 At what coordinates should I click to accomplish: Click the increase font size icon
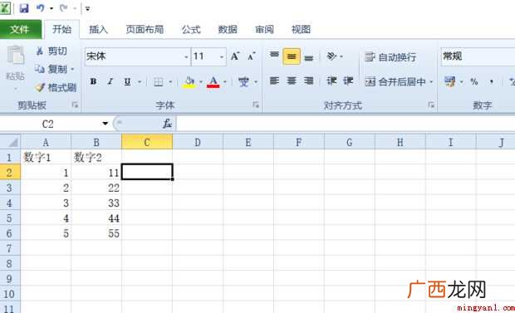pos(235,56)
